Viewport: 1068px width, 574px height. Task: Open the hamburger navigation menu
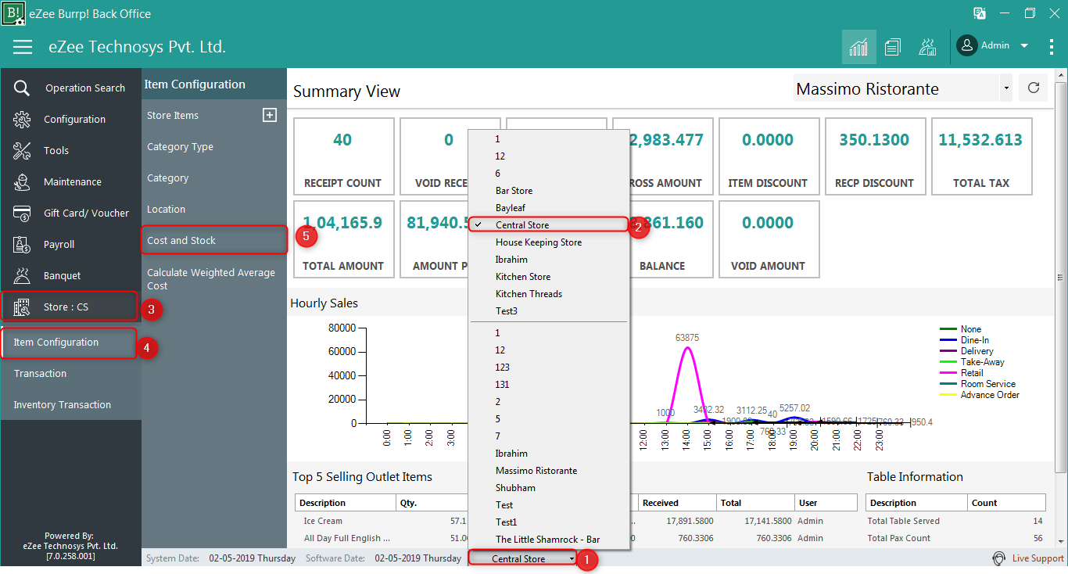pyautogui.click(x=23, y=47)
